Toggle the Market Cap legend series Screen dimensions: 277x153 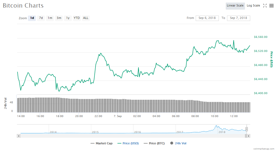(x=101, y=143)
